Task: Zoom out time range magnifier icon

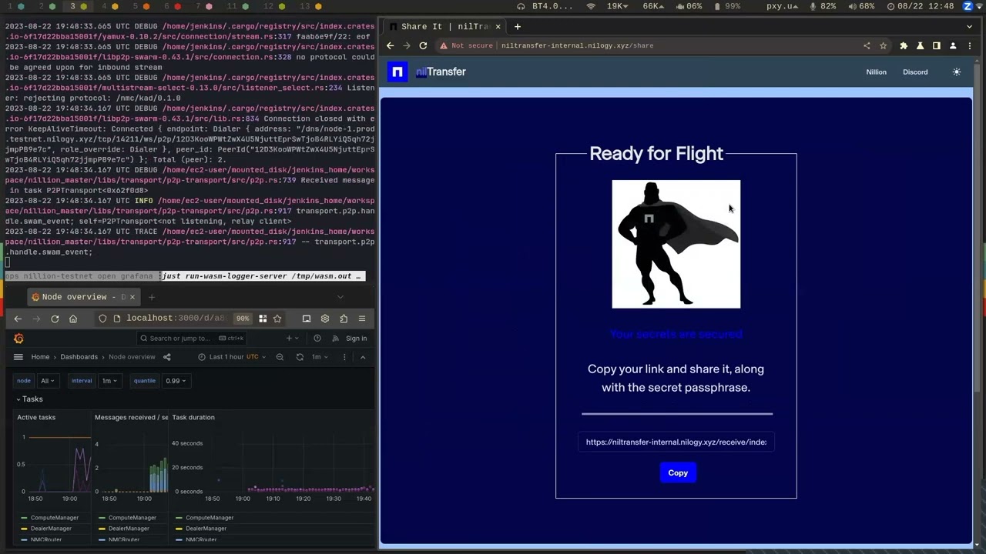Action: (x=280, y=357)
